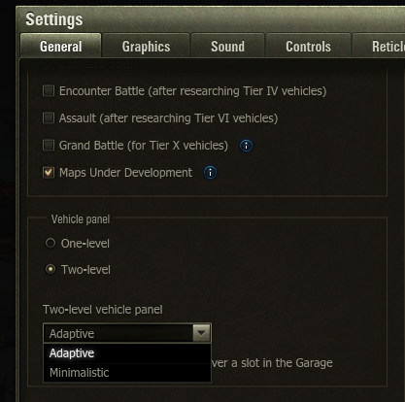Open info icon beside Grand Battle
Image resolution: width=405 pixels, height=402 pixels.
[246, 146]
